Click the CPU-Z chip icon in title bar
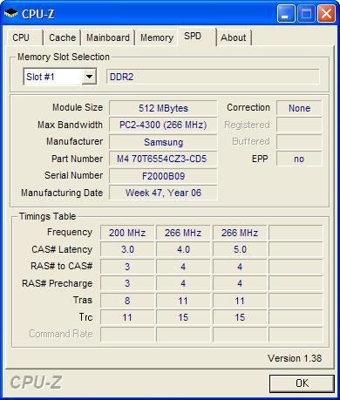 (x=10, y=13)
